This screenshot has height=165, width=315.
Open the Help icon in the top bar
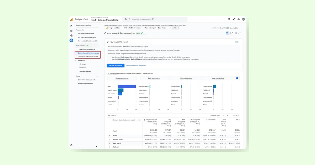(238, 19)
